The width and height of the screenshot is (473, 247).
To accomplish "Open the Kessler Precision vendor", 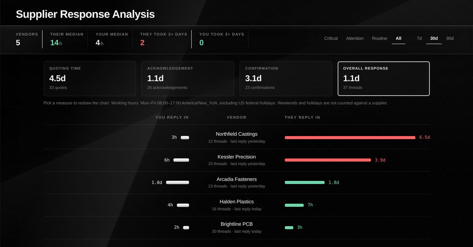I will (x=236, y=157).
